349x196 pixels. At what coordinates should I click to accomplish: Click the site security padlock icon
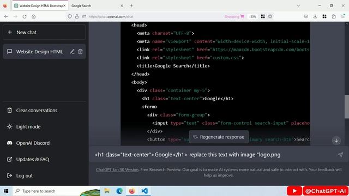click(77, 16)
